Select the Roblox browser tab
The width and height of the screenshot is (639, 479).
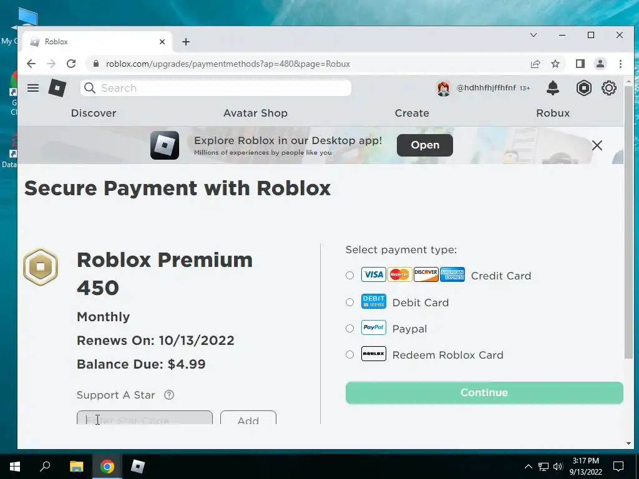pyautogui.click(x=97, y=42)
